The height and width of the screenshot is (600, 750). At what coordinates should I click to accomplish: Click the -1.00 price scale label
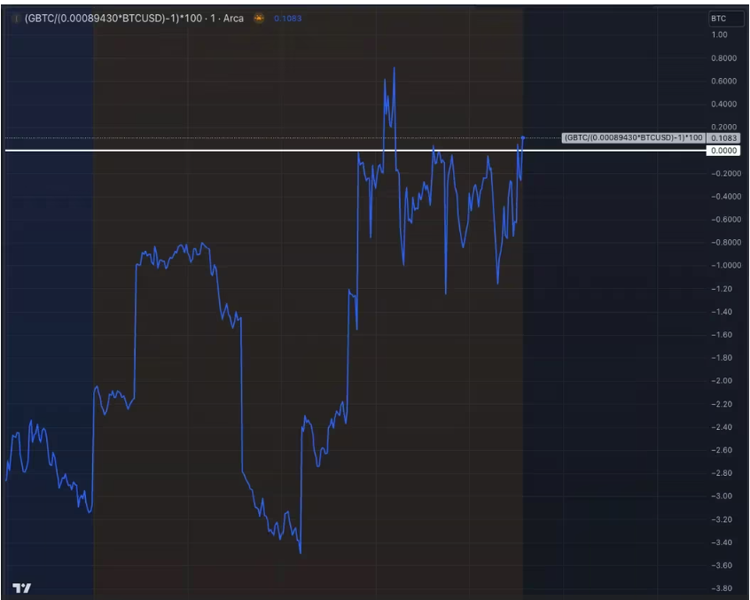pyautogui.click(x=719, y=266)
